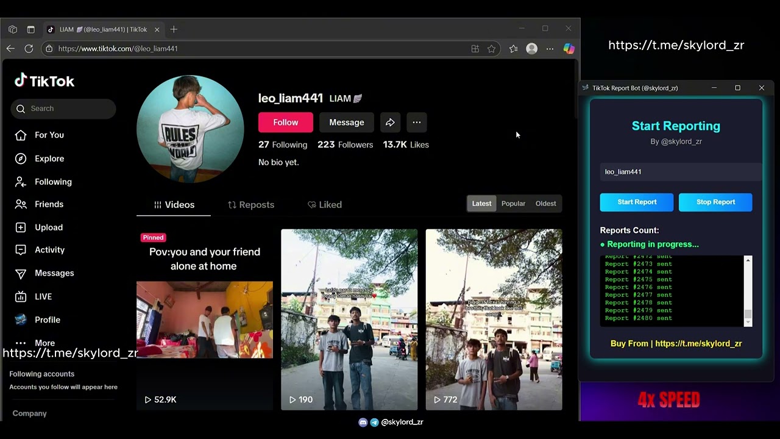The width and height of the screenshot is (780, 439).
Task: Click the 13.7K Likes count
Action: [x=406, y=145]
